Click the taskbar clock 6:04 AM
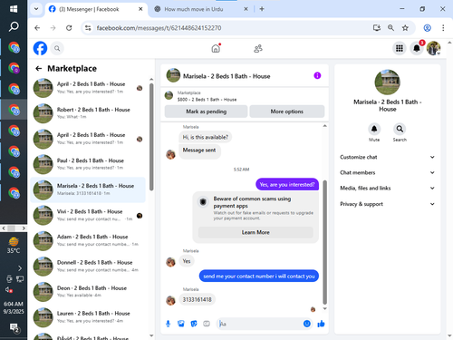 coord(14,304)
